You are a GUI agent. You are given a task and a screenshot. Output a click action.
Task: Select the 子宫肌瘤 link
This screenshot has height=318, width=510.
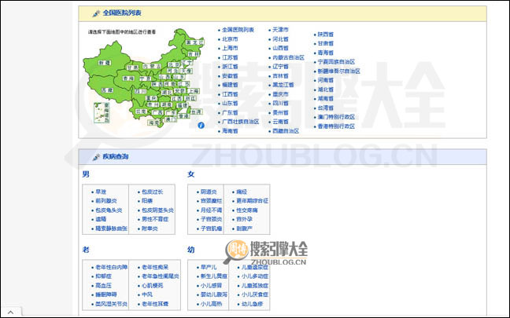pyautogui.click(x=212, y=228)
